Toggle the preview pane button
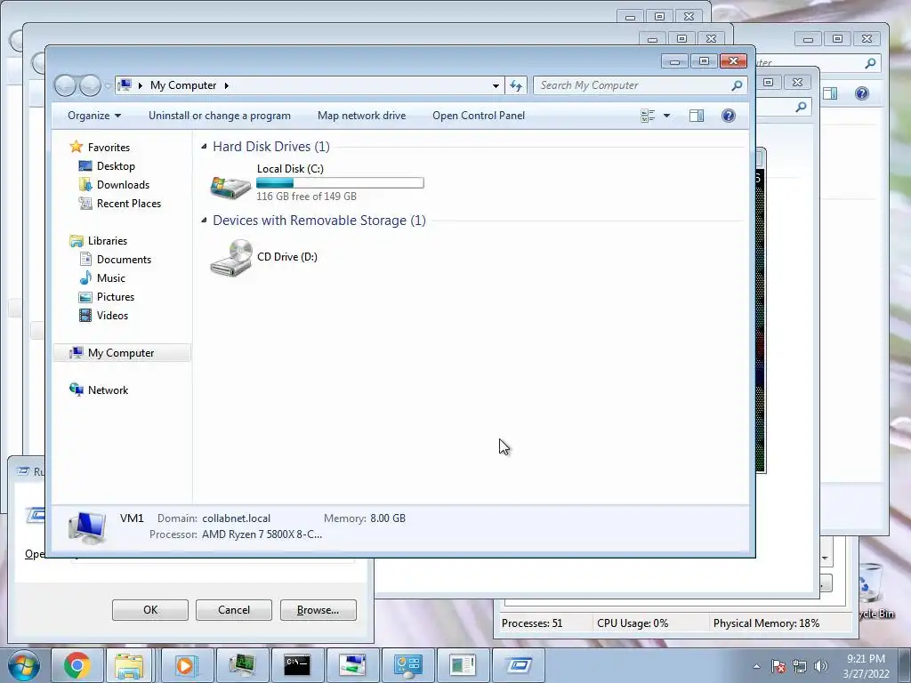Screen dimensions: 911x683 pyautogui.click(x=697, y=116)
